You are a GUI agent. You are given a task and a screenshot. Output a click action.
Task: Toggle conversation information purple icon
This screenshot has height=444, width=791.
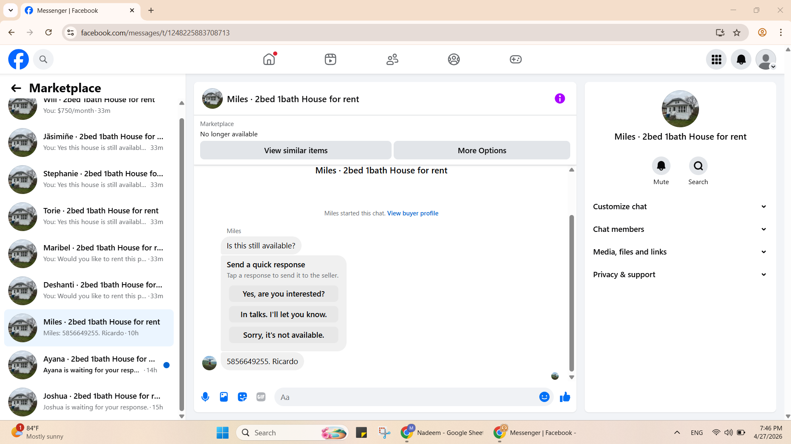pos(560,98)
